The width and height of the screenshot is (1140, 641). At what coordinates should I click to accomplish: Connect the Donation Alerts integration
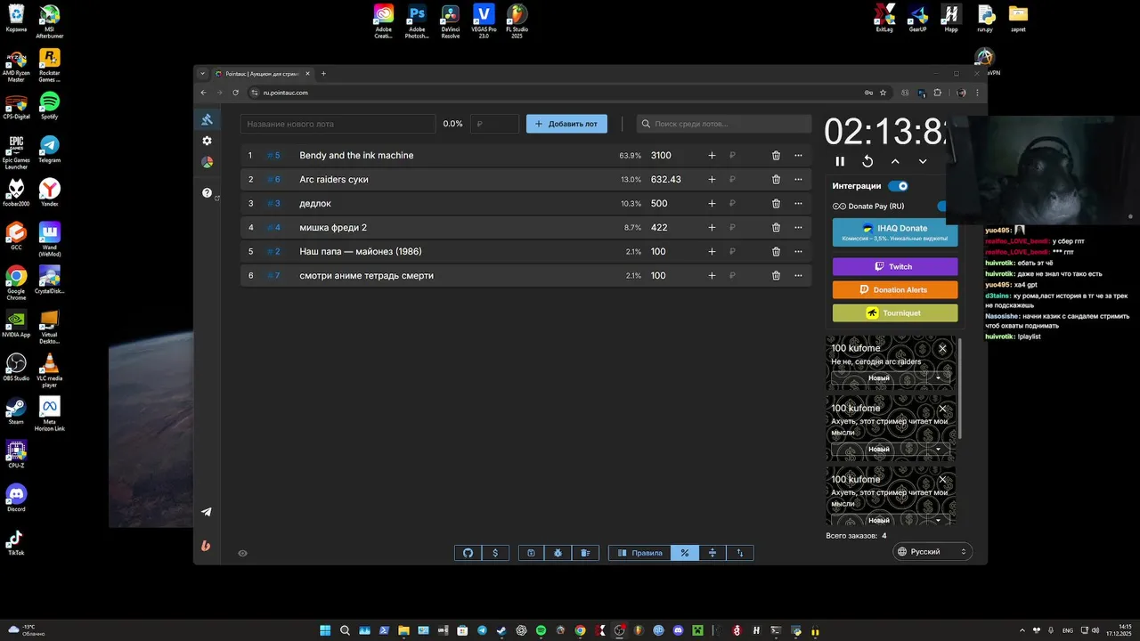[x=895, y=289]
